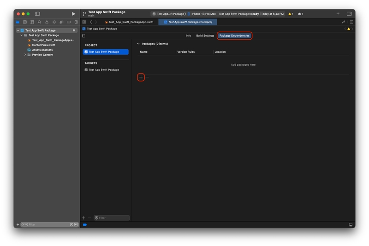Click the Run (play) button
This screenshot has width=369, height=246.
click(x=73, y=14)
